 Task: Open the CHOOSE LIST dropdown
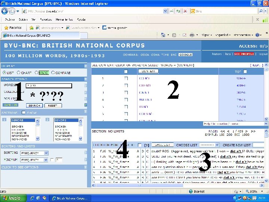click(x=209, y=145)
